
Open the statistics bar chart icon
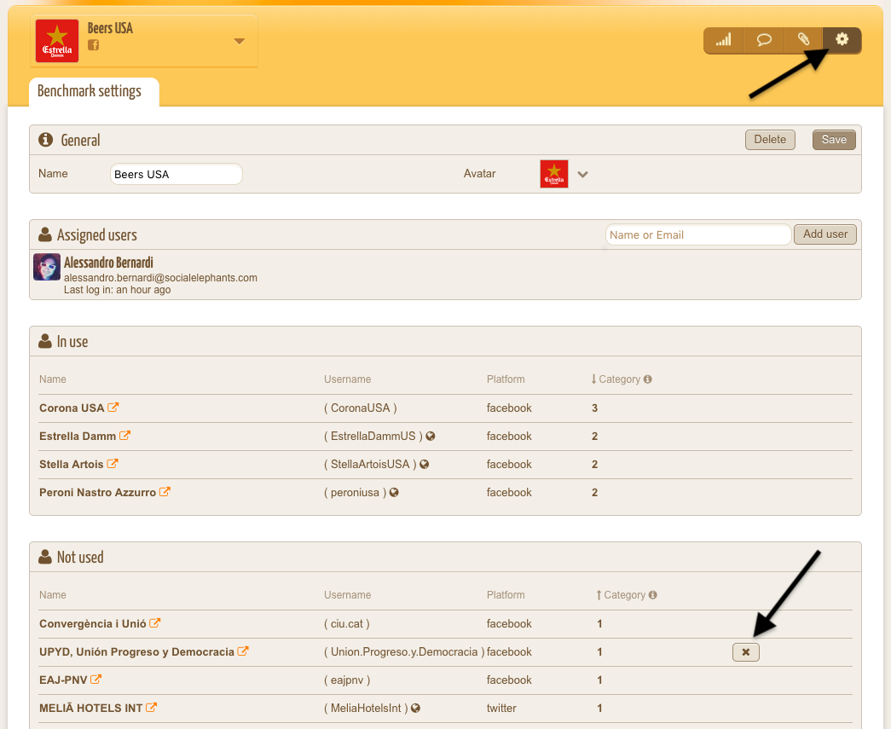[723, 40]
